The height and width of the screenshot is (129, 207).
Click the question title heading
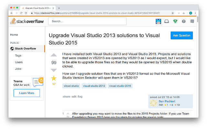pyautogui.click(x=104, y=39)
